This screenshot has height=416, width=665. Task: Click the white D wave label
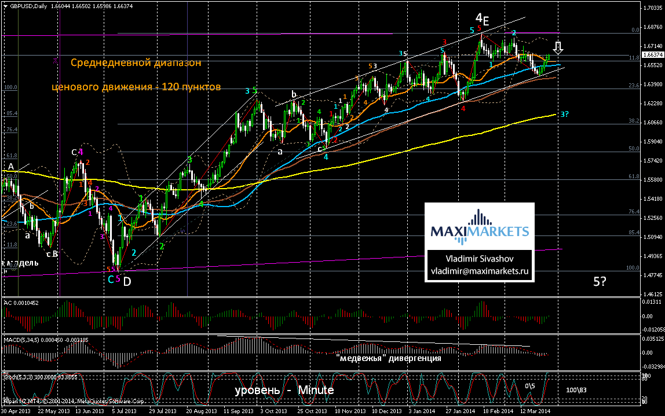(127, 281)
